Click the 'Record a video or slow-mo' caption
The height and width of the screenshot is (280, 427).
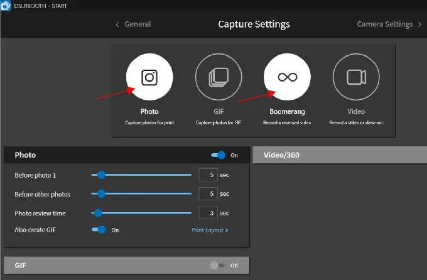[x=356, y=122]
